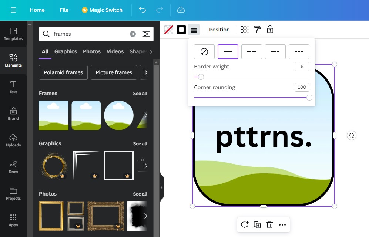Duplicate the selected element
369x237 pixels.
point(257,225)
